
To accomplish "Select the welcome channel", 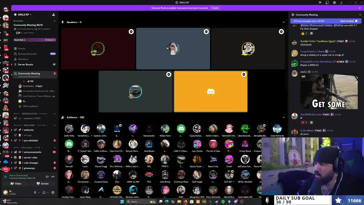I will 35,130.
